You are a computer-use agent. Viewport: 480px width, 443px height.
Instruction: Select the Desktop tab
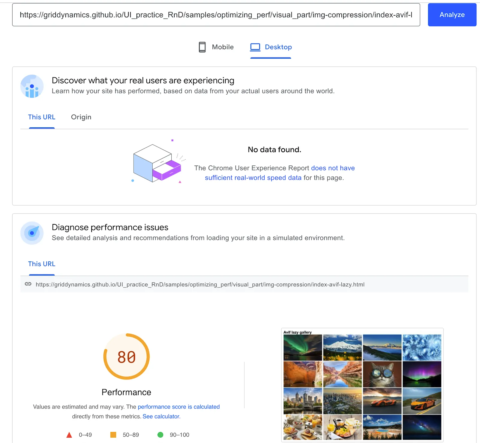(271, 47)
